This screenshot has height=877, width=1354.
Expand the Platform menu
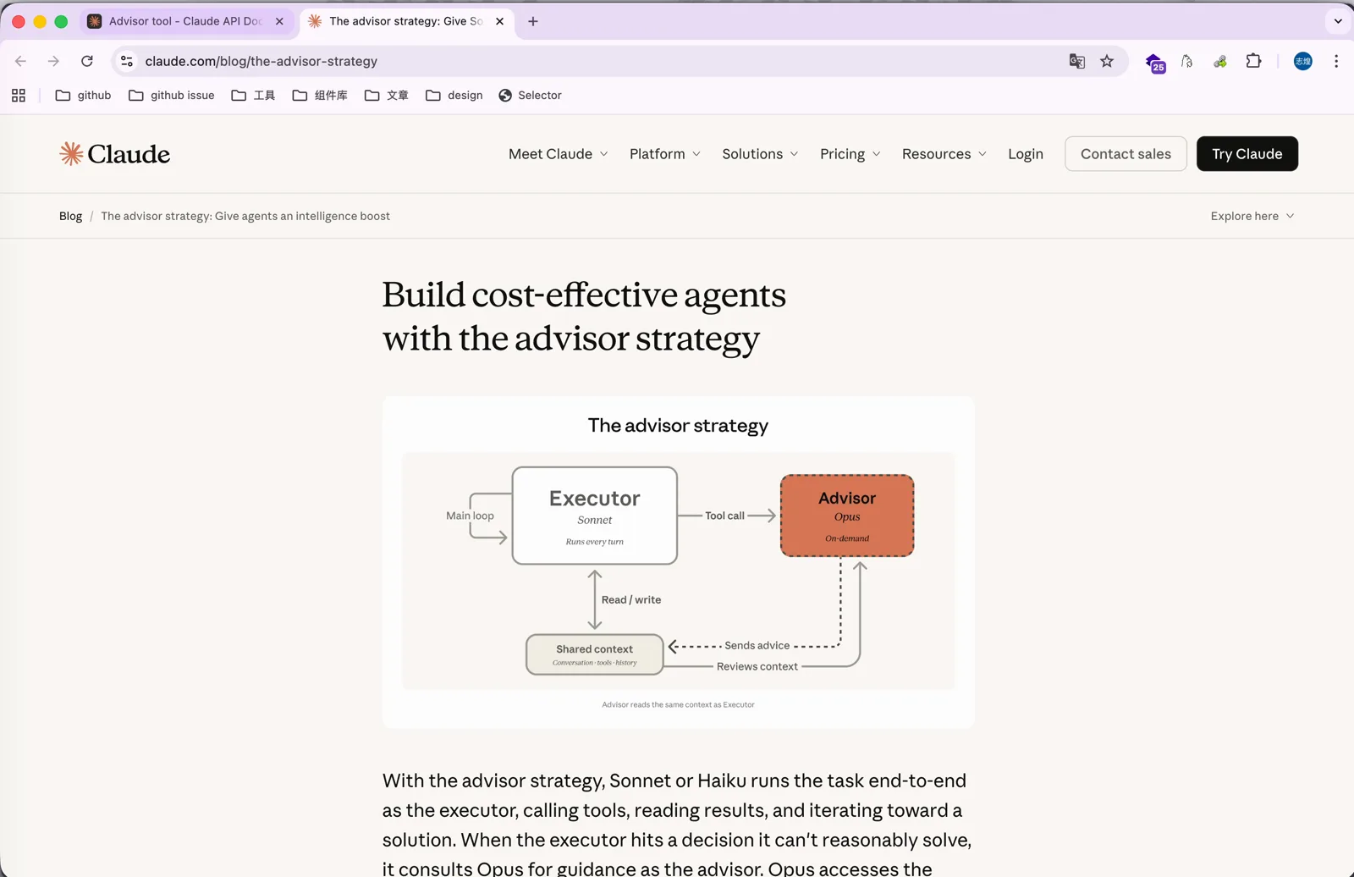pyautogui.click(x=665, y=154)
